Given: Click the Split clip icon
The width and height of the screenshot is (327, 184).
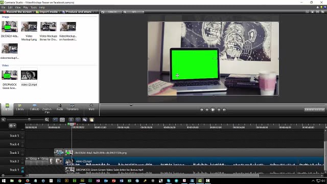Looking at the screenshot, I should coord(78,120).
